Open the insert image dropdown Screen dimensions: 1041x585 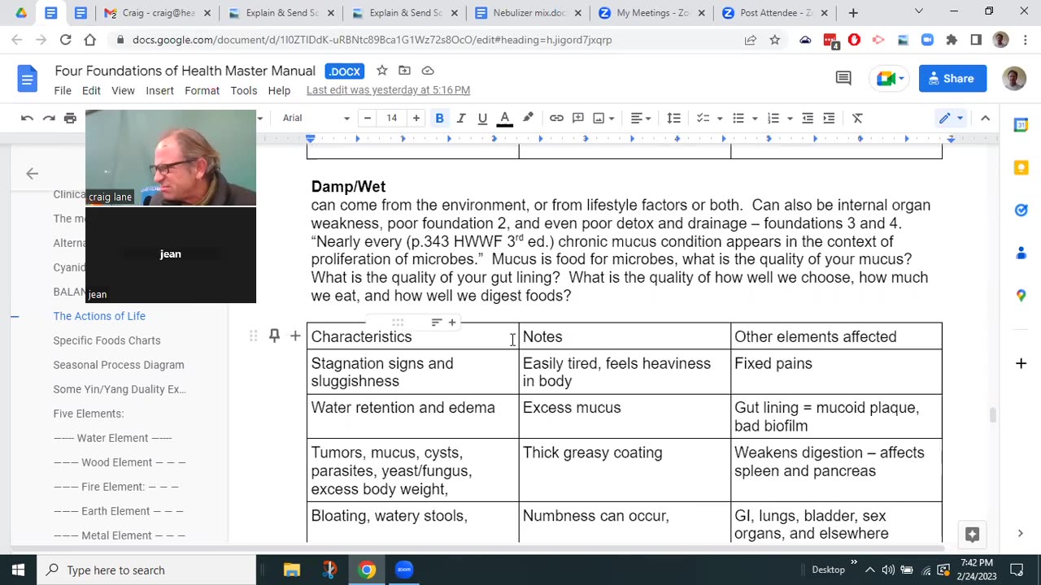tap(604, 119)
